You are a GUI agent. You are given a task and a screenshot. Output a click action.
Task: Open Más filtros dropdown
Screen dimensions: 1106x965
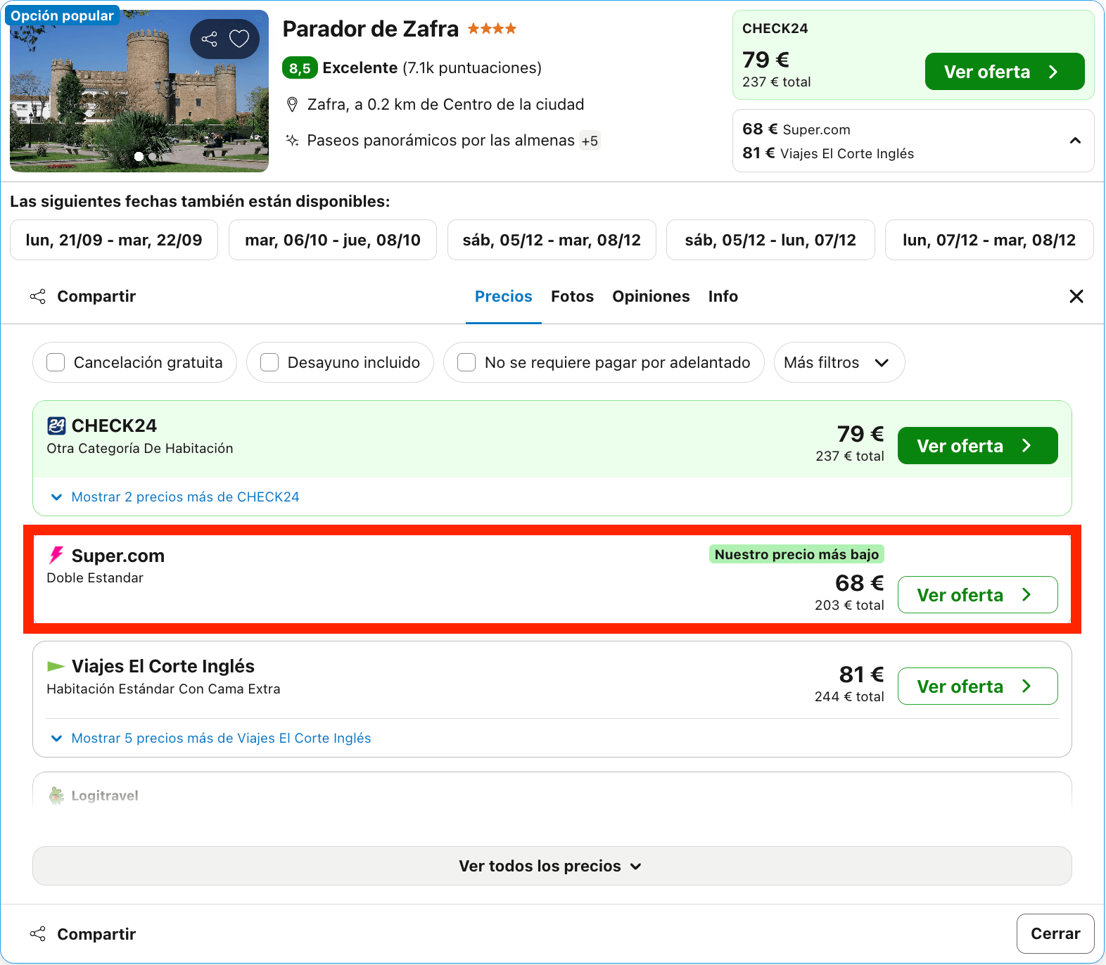839,362
